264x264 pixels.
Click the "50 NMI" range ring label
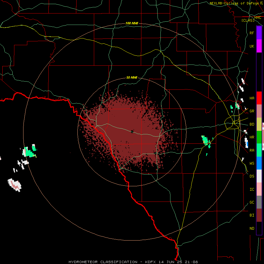[132, 77]
